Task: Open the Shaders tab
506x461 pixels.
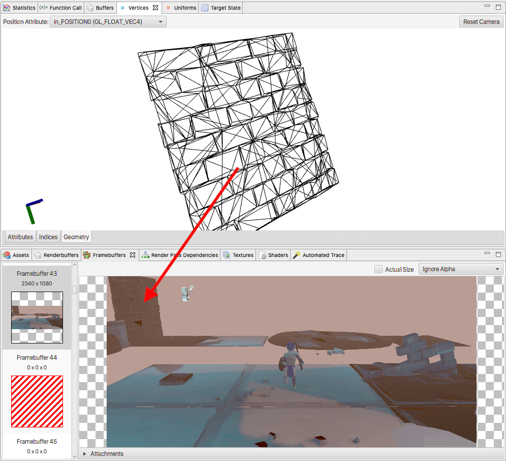Action: (x=274, y=255)
